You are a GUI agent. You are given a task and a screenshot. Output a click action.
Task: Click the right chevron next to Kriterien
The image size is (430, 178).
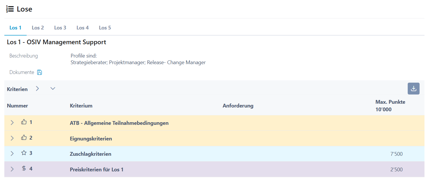coord(37,89)
